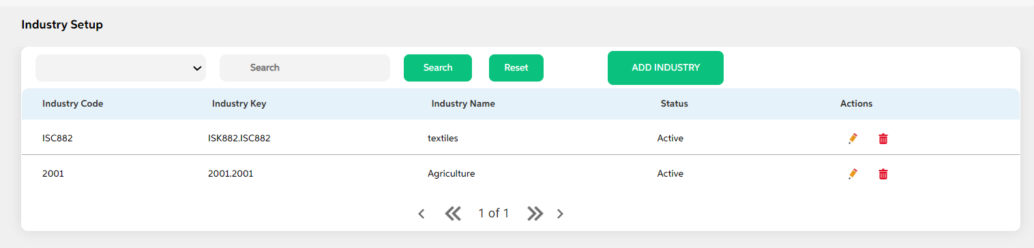The width and height of the screenshot is (1034, 248).
Task: Delete the textiles industry row
Action: 883,139
